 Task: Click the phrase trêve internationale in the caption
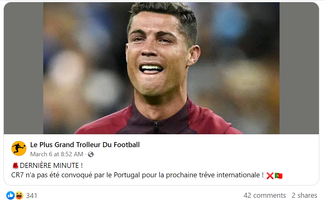[x=229, y=175]
